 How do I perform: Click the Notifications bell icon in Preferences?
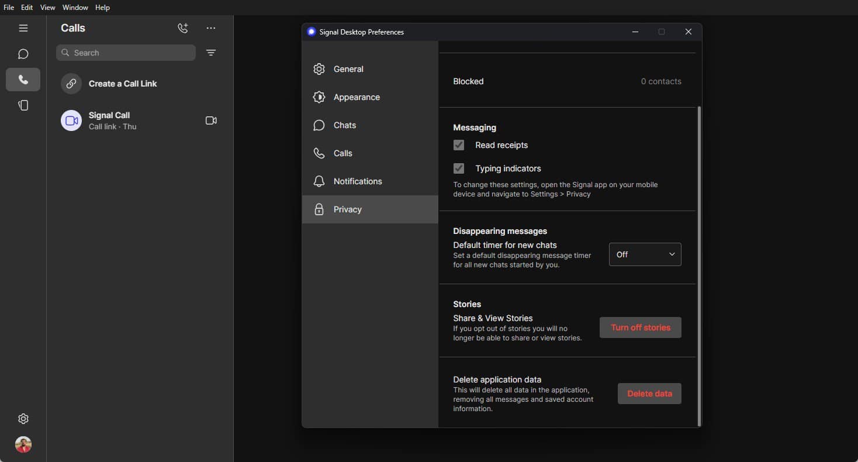point(319,181)
